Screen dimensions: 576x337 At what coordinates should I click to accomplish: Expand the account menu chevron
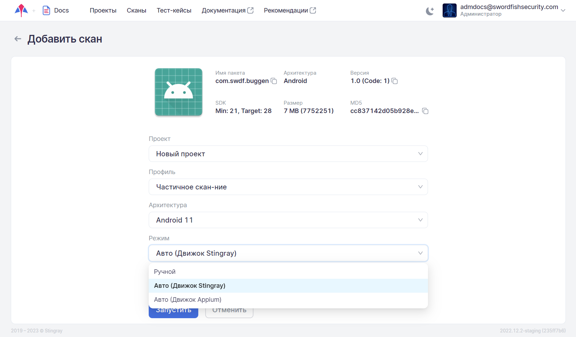pyautogui.click(x=563, y=10)
